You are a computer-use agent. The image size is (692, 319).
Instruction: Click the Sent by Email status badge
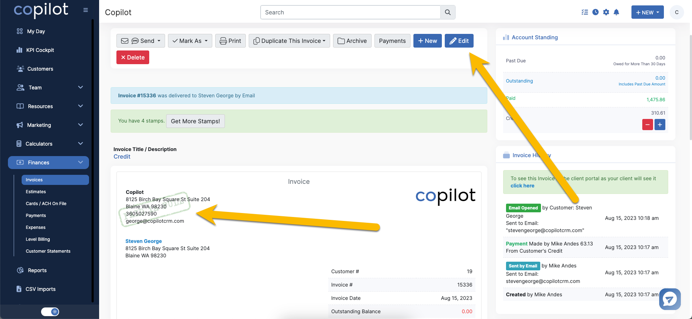(523, 266)
